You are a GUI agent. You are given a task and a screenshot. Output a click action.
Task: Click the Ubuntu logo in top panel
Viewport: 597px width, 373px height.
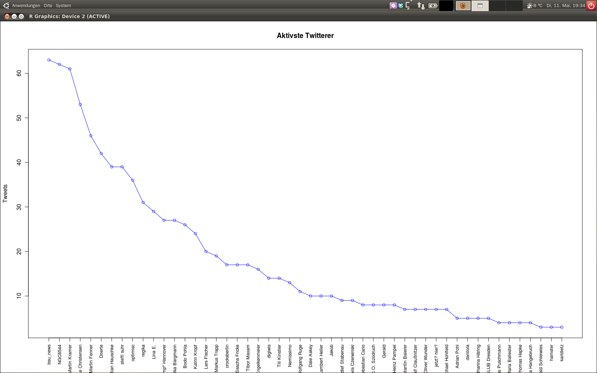[x=6, y=5]
